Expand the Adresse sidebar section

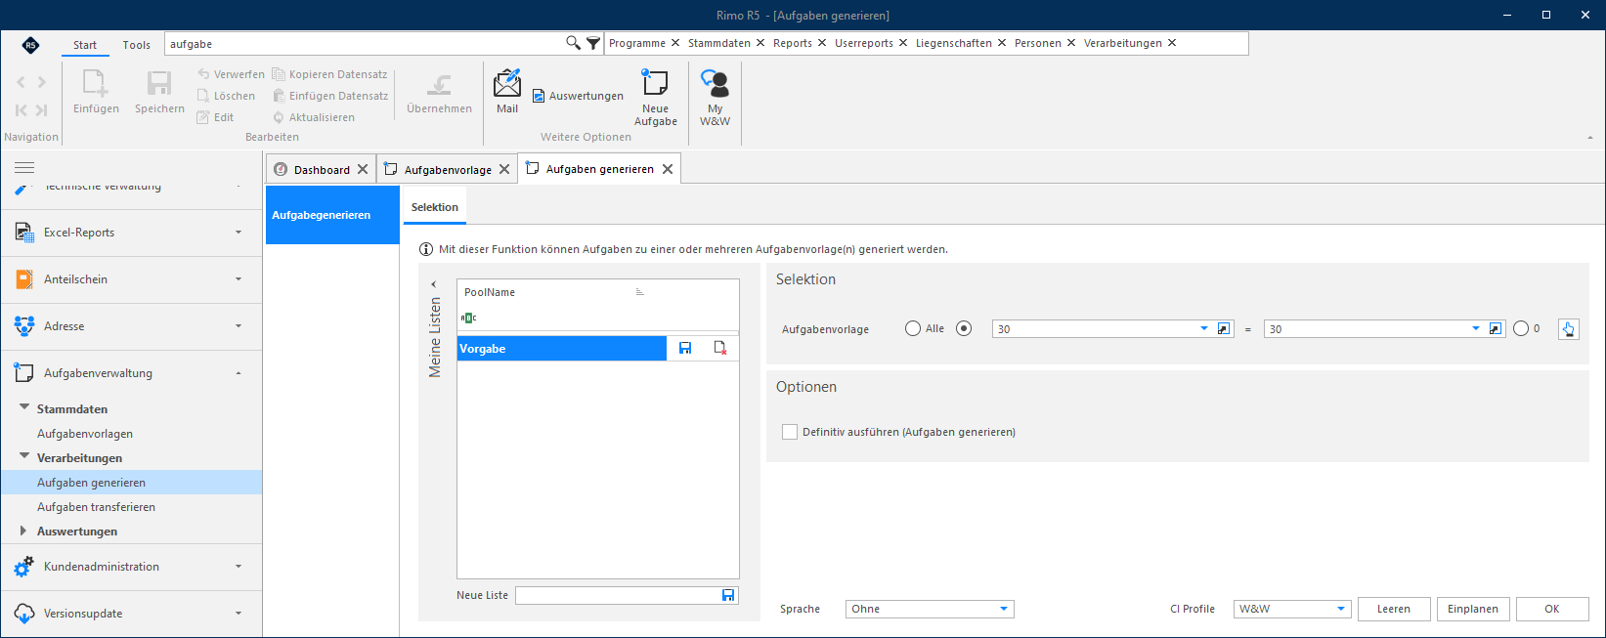click(x=239, y=326)
